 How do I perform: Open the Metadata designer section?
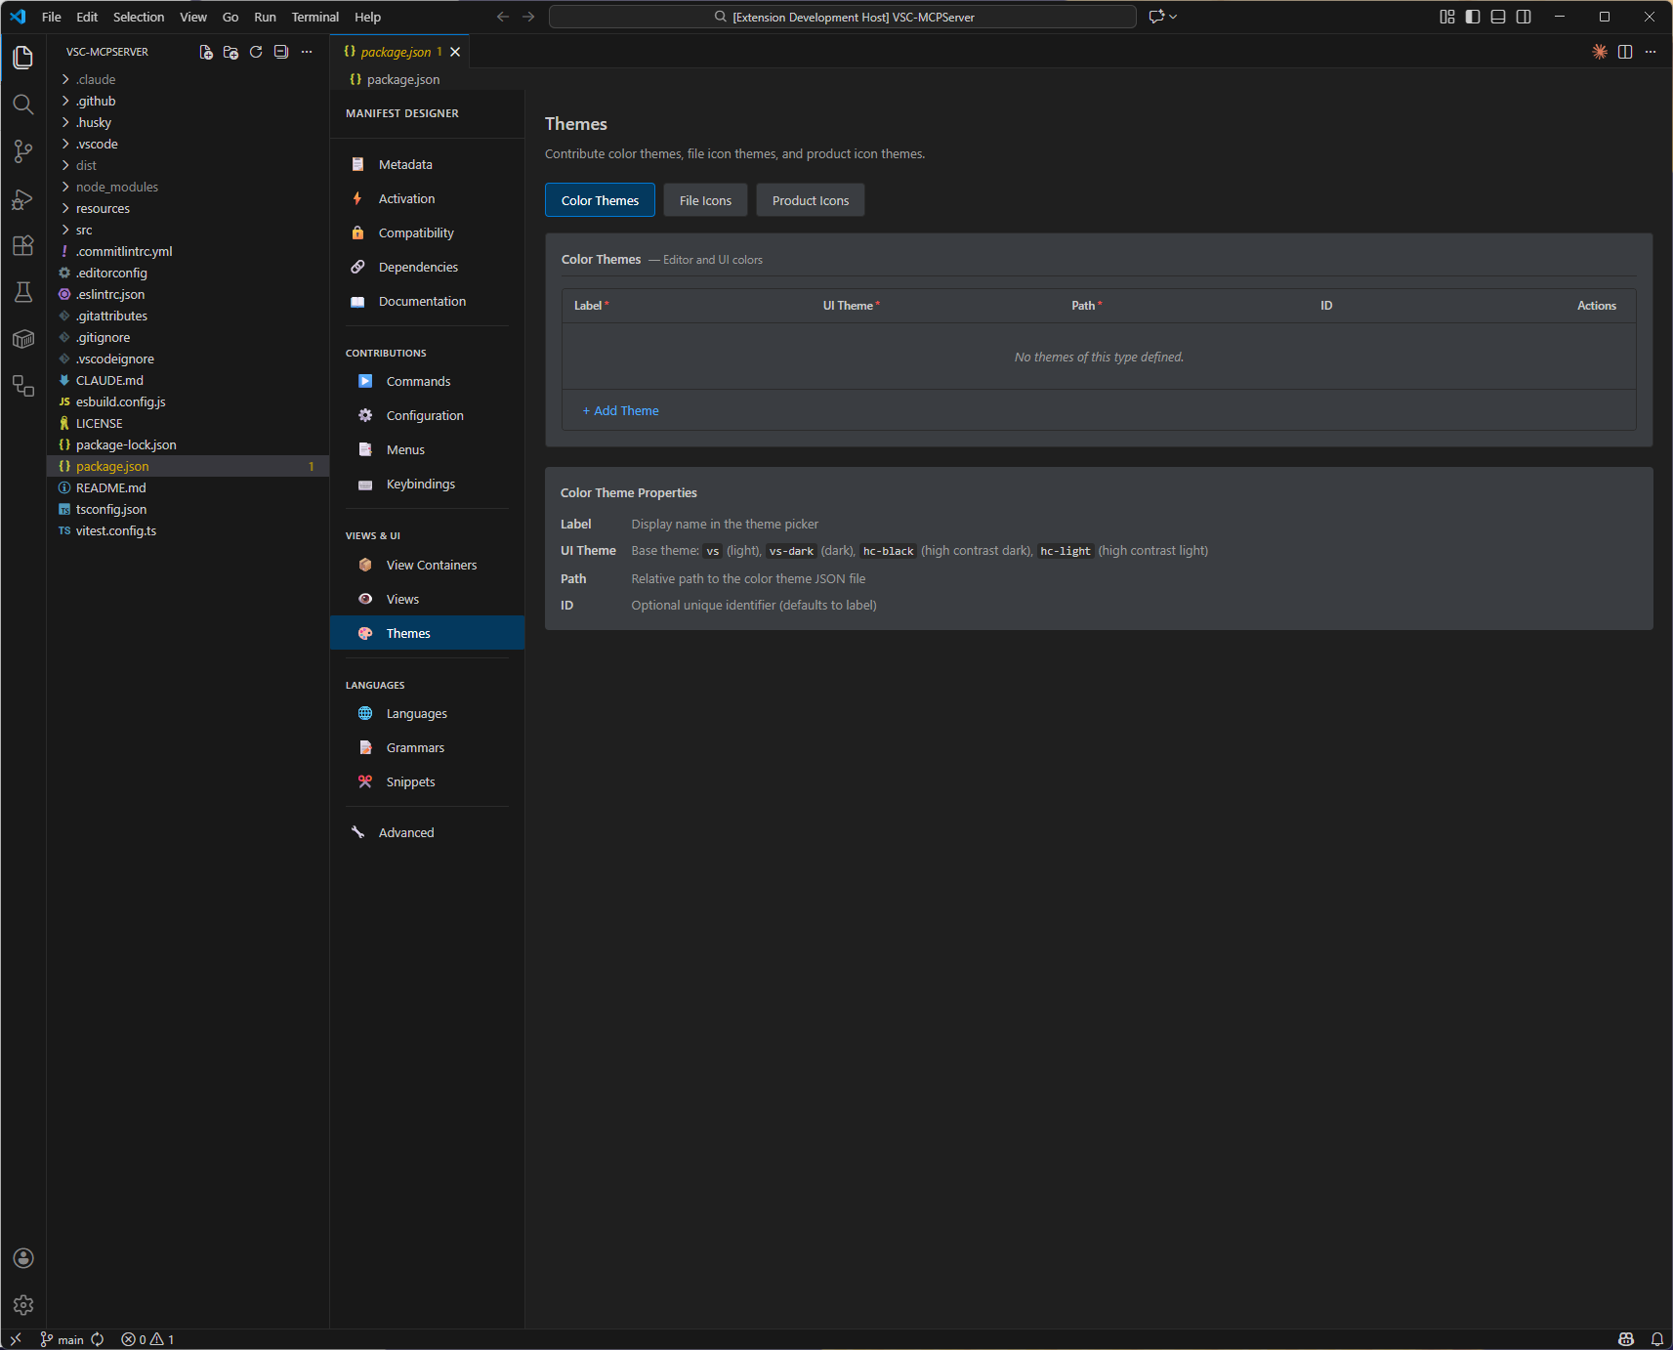point(427,164)
